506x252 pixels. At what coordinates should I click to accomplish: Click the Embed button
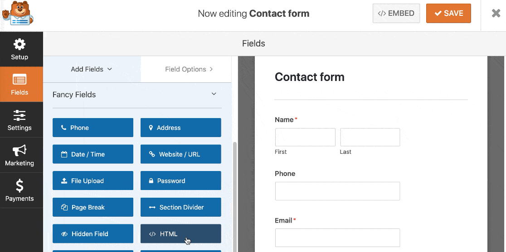[x=396, y=13]
